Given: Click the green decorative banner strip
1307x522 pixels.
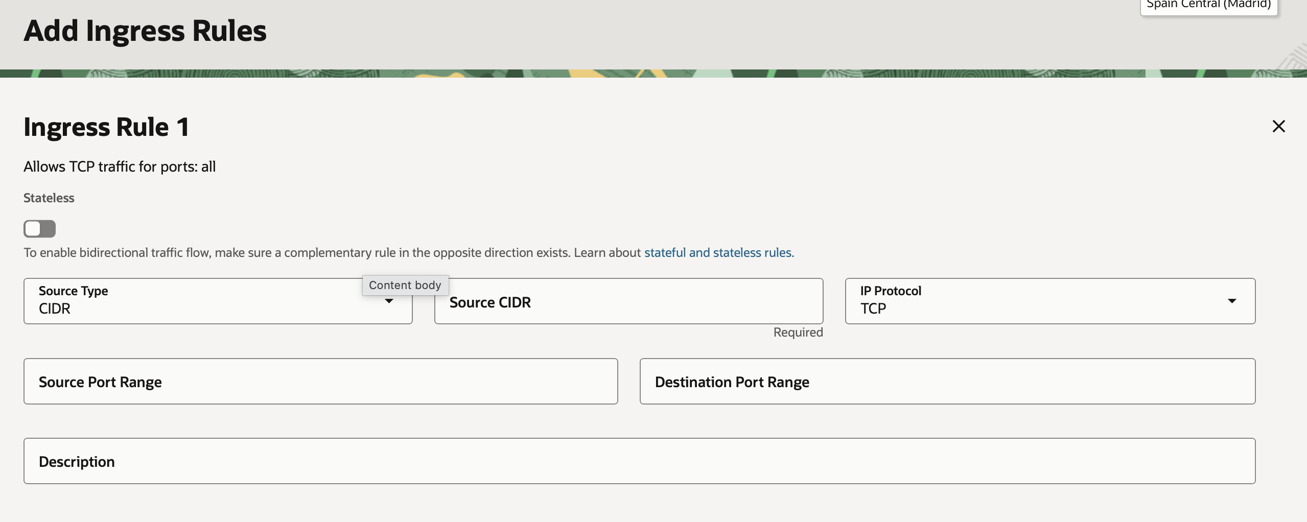Looking at the screenshot, I should [653, 74].
